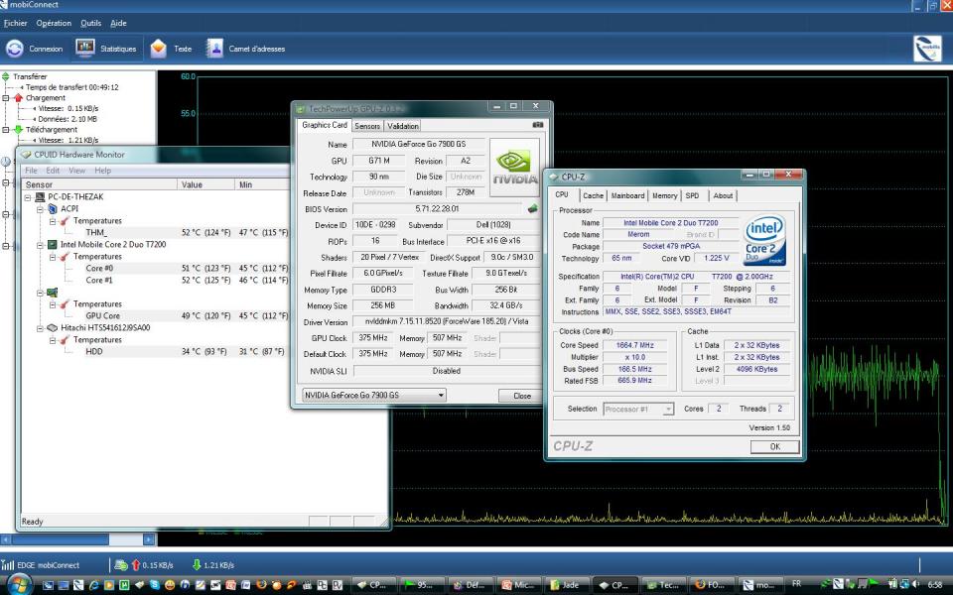Collapse the Téléchargement tree node
Viewport: 953px width, 595px height.
[x=6, y=129]
